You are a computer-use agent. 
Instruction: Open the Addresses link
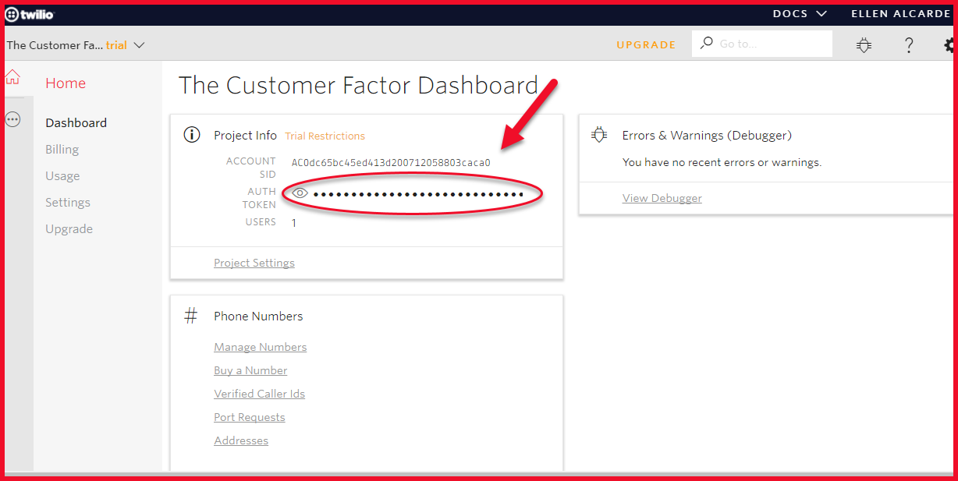(241, 440)
